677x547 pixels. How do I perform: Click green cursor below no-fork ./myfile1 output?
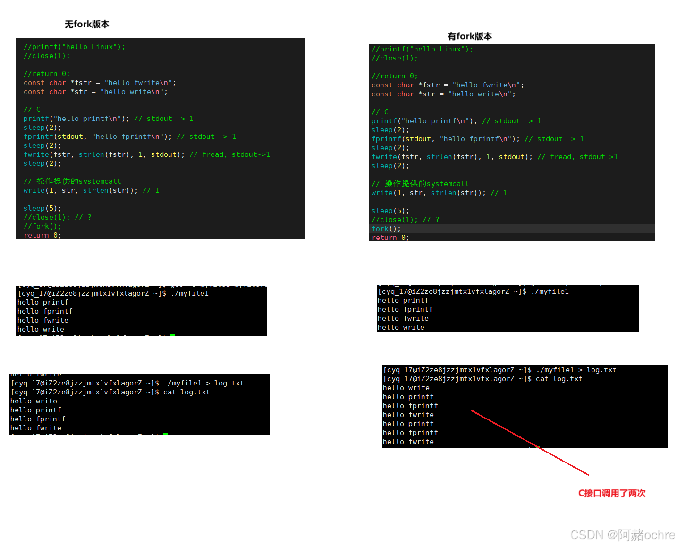pos(173,335)
